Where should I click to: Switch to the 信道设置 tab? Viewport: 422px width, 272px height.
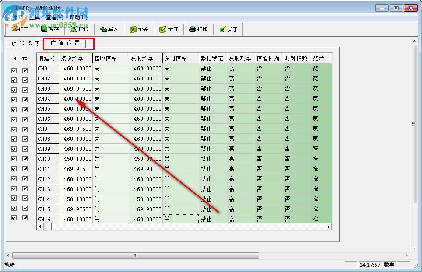click(65, 43)
